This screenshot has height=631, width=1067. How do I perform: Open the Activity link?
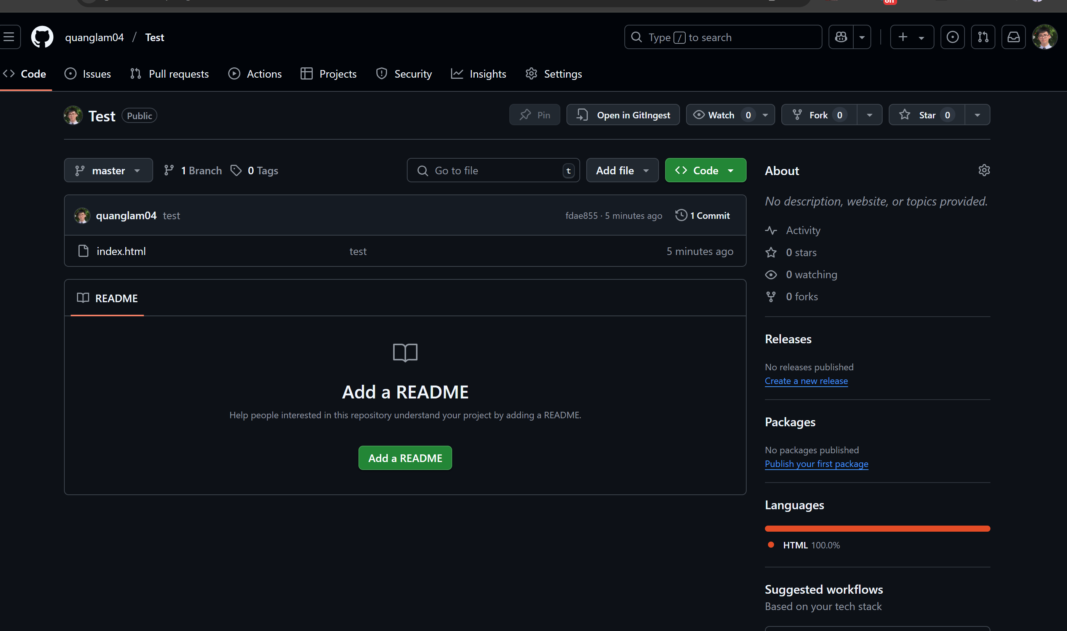point(793,231)
